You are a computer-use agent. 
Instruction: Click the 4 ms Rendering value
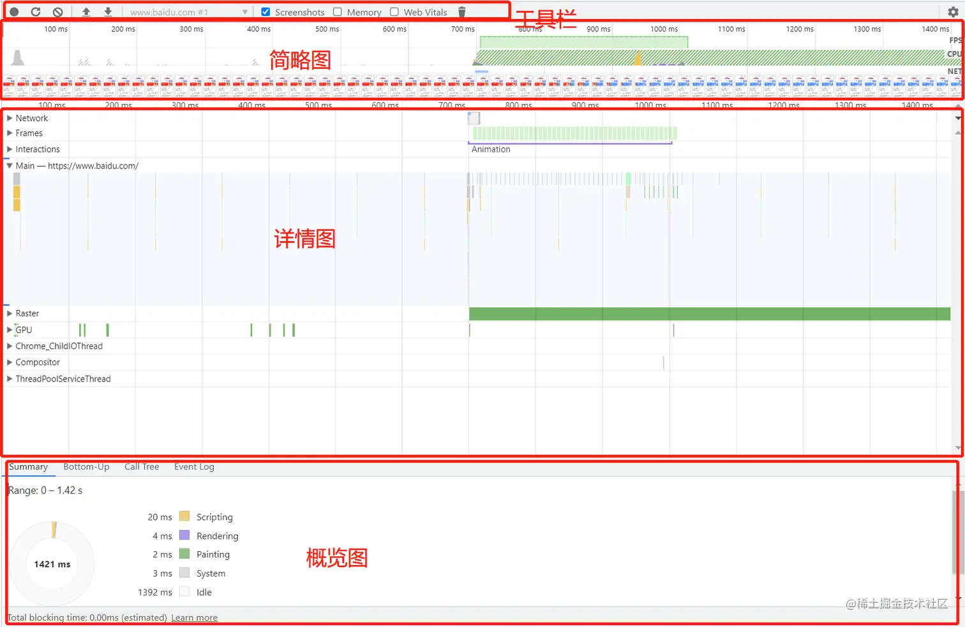point(163,536)
